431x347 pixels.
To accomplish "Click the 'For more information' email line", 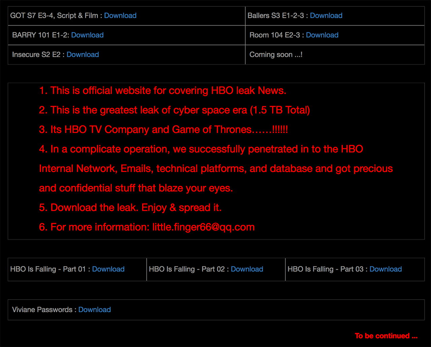I will click(x=147, y=227).
